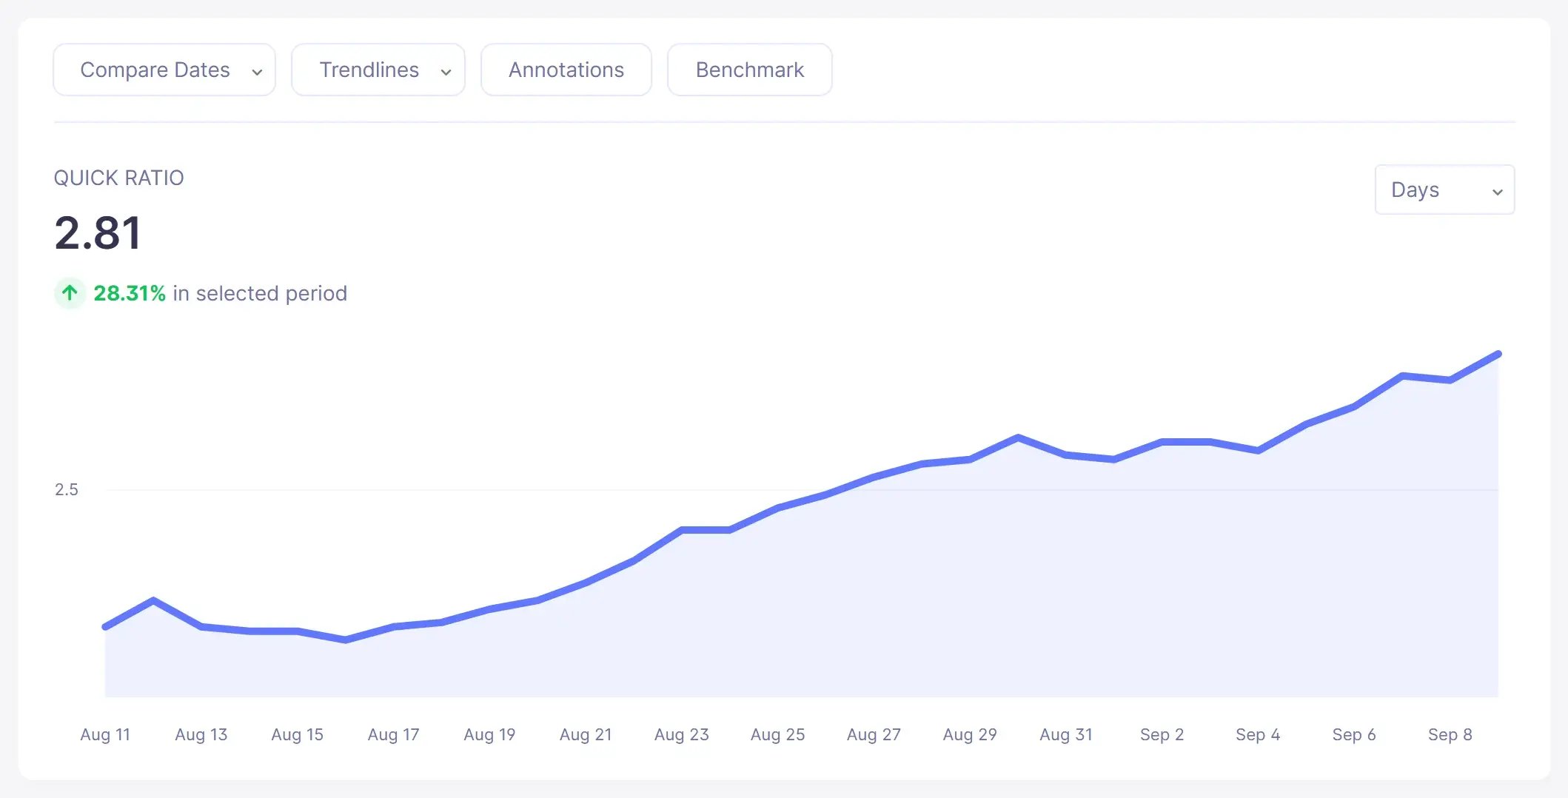Open the Days interval dropdown
Screen dimensions: 1568x798
click(1444, 190)
